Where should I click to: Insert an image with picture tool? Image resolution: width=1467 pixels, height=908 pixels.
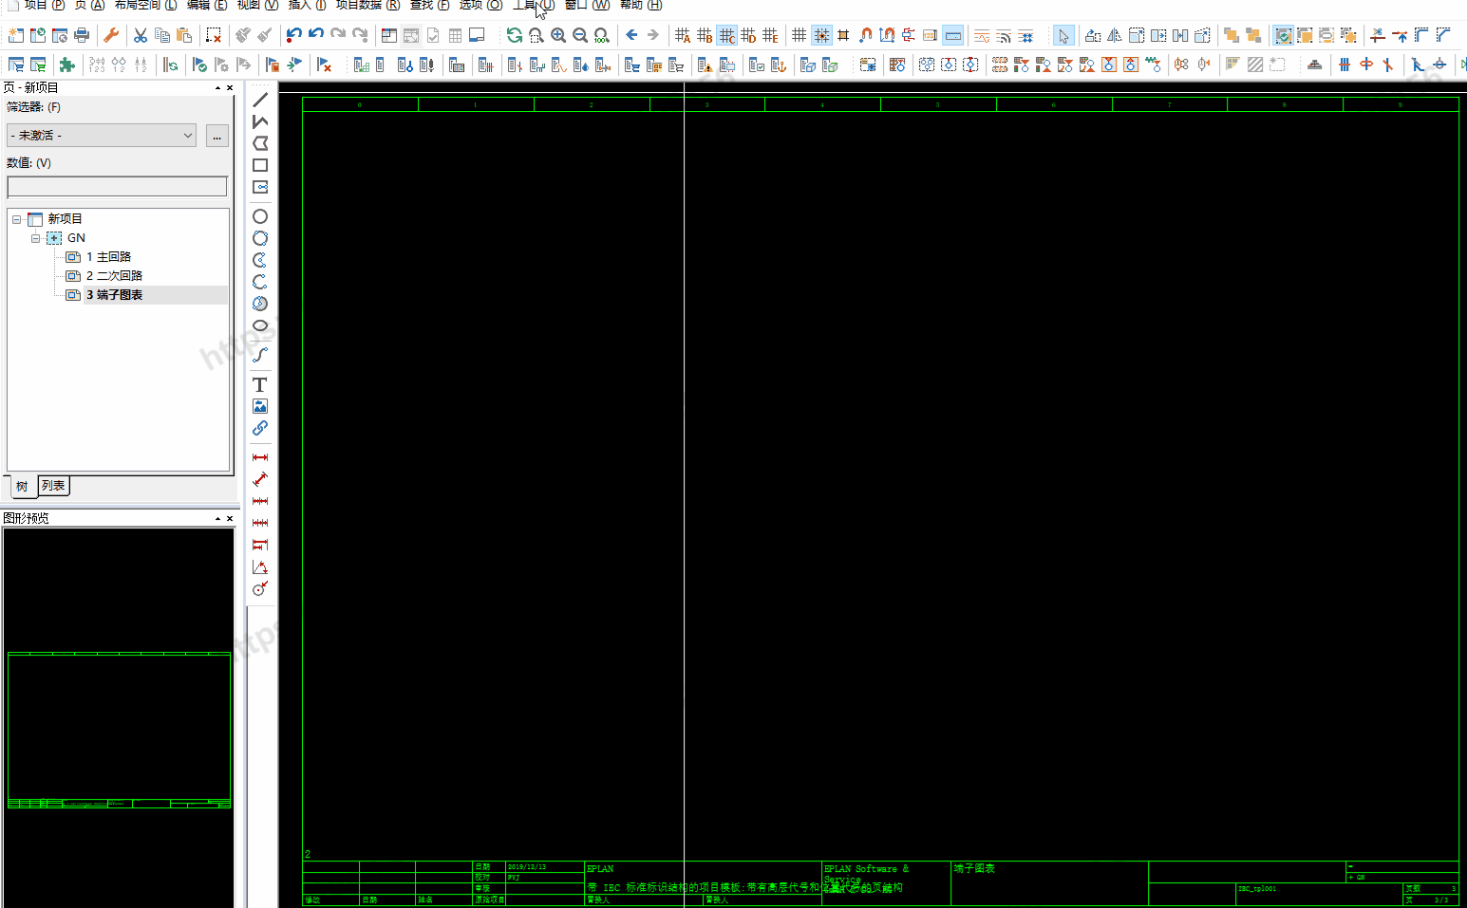260,406
